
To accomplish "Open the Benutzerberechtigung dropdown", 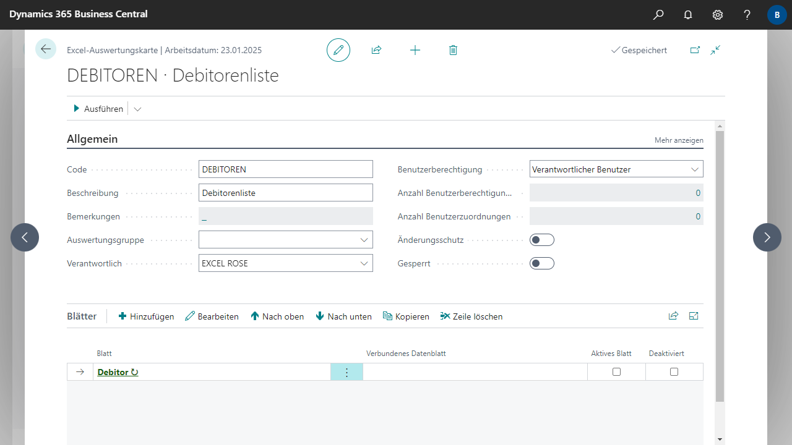I will [694, 169].
